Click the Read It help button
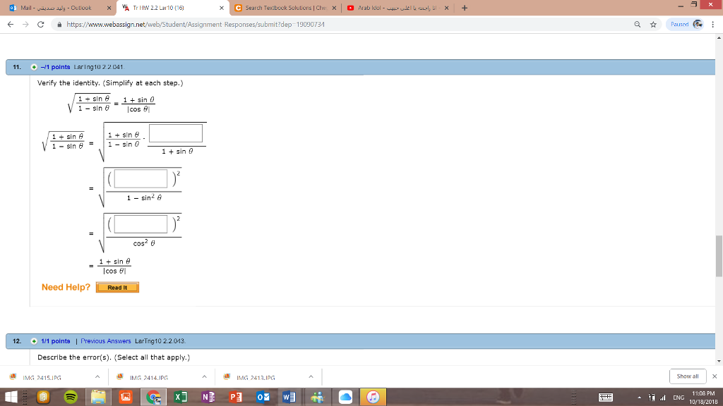 [116, 287]
